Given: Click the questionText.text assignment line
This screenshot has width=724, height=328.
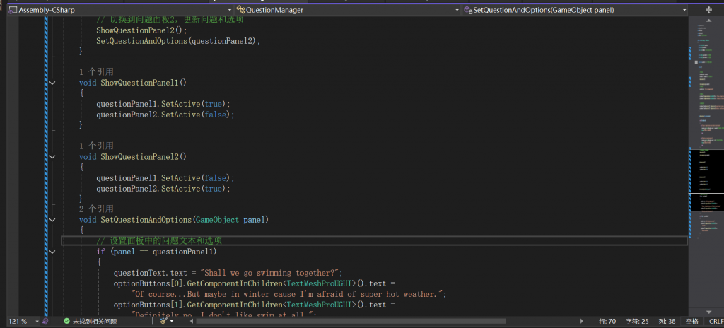Looking at the screenshot, I should [228, 273].
